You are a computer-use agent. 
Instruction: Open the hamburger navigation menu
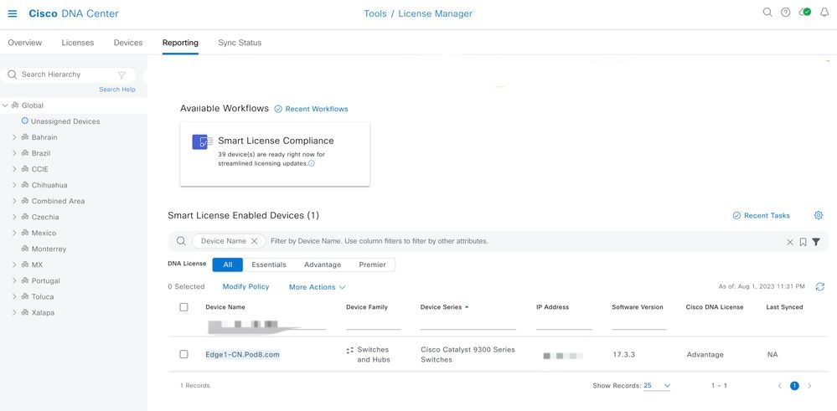(x=13, y=13)
